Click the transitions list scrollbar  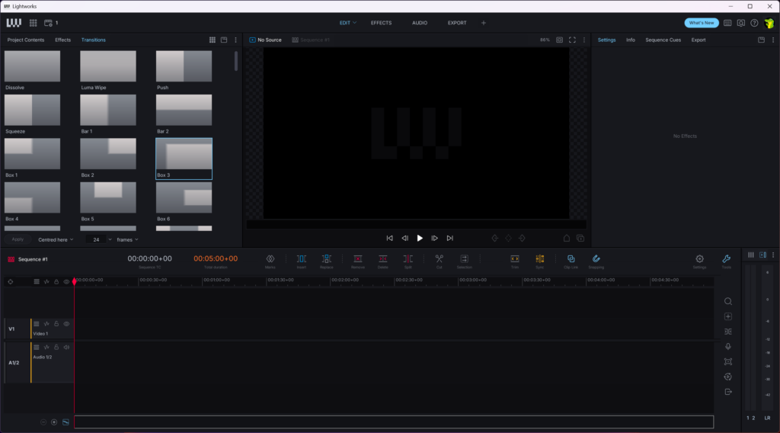pos(236,61)
